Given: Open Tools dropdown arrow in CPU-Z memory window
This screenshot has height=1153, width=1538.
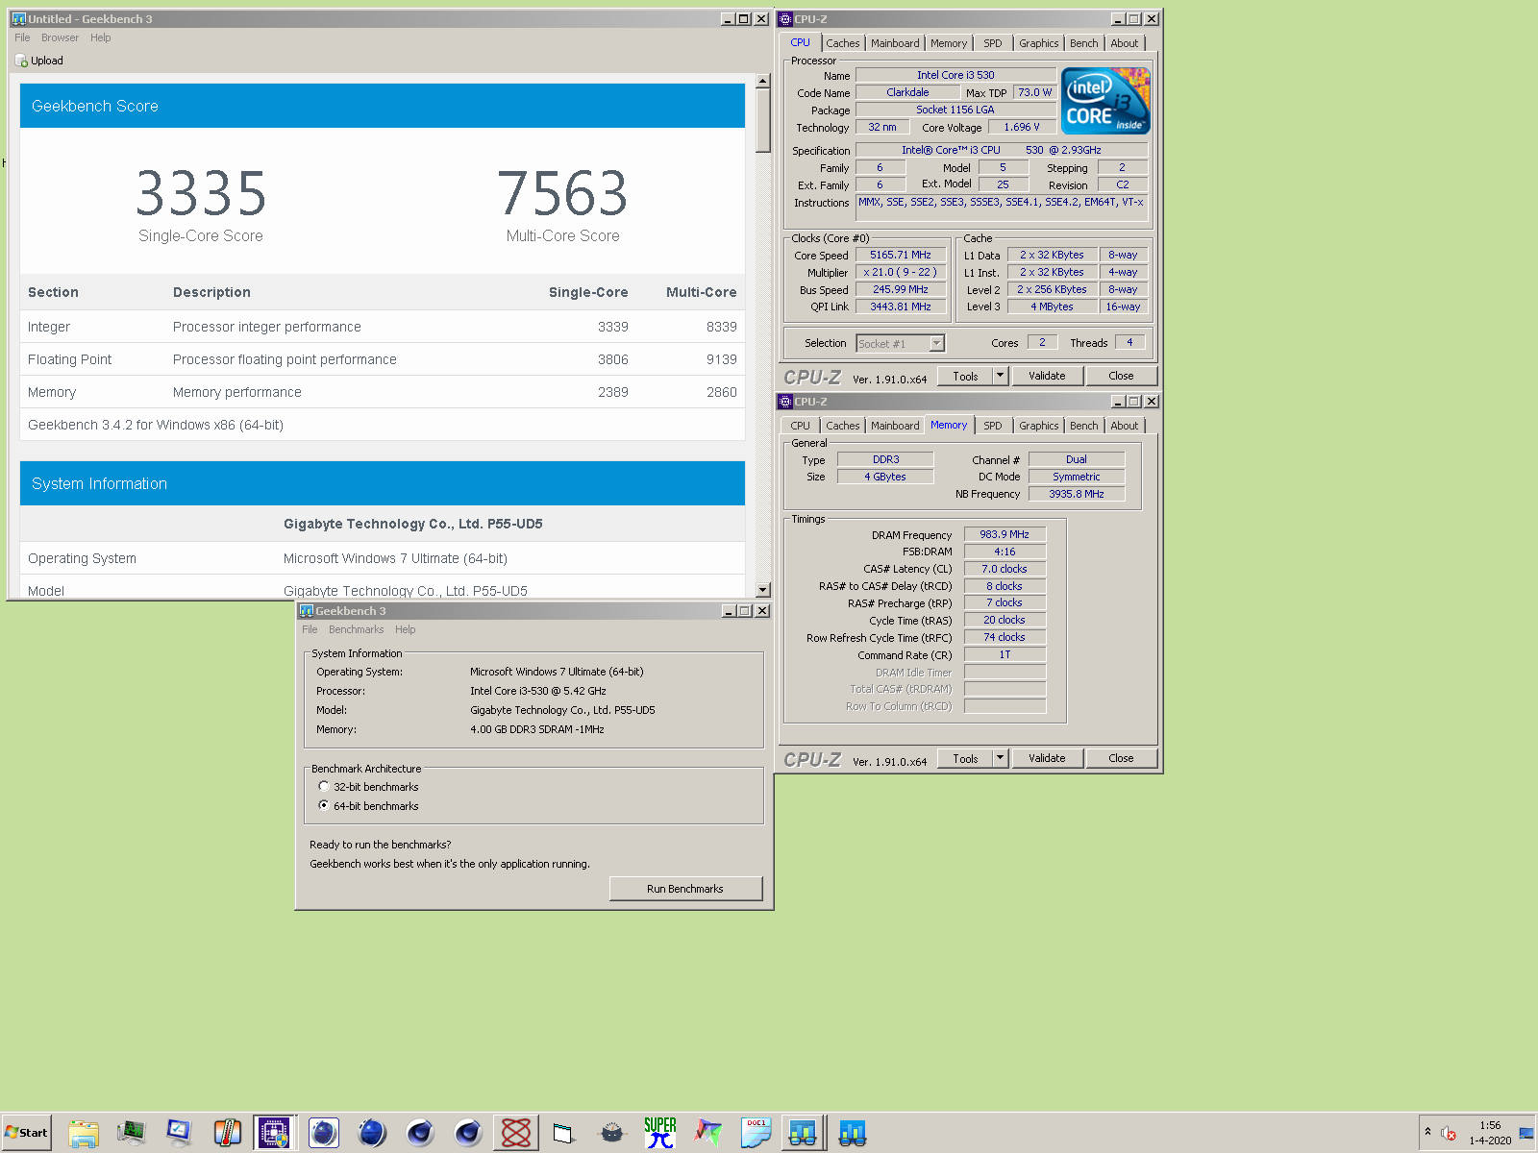Looking at the screenshot, I should click(1000, 758).
